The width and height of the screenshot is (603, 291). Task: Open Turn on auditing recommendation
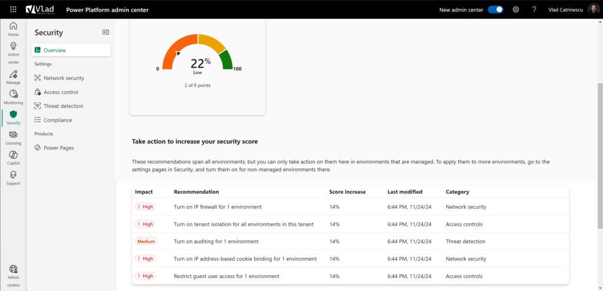216,242
